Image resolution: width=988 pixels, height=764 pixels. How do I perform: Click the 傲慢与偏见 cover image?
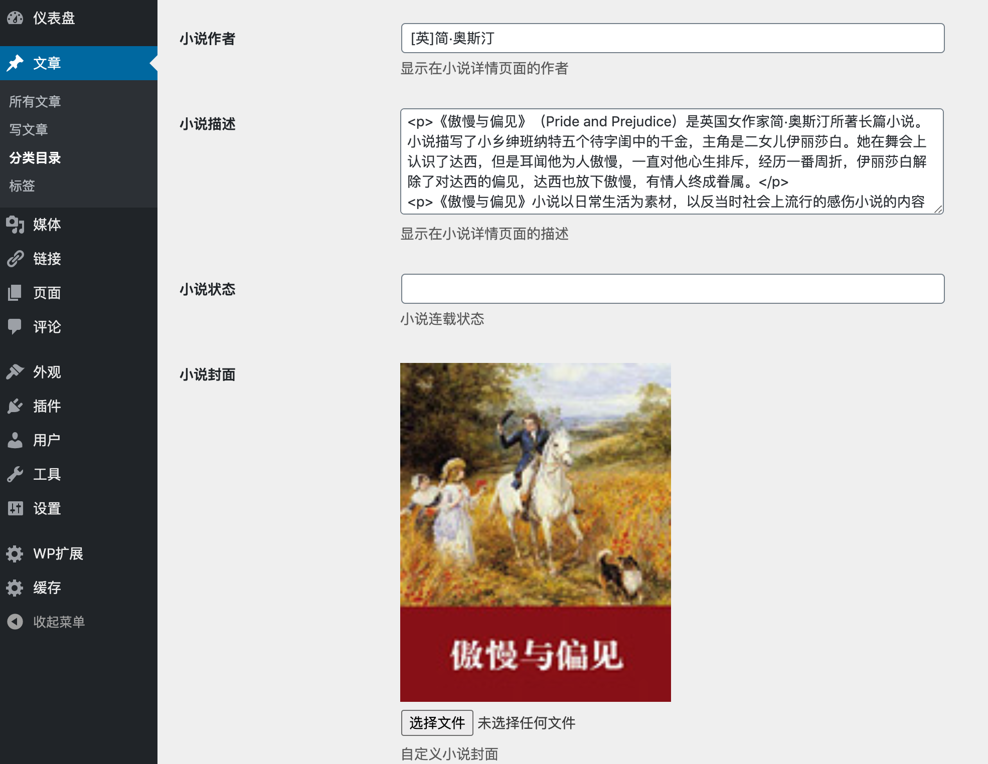click(536, 532)
